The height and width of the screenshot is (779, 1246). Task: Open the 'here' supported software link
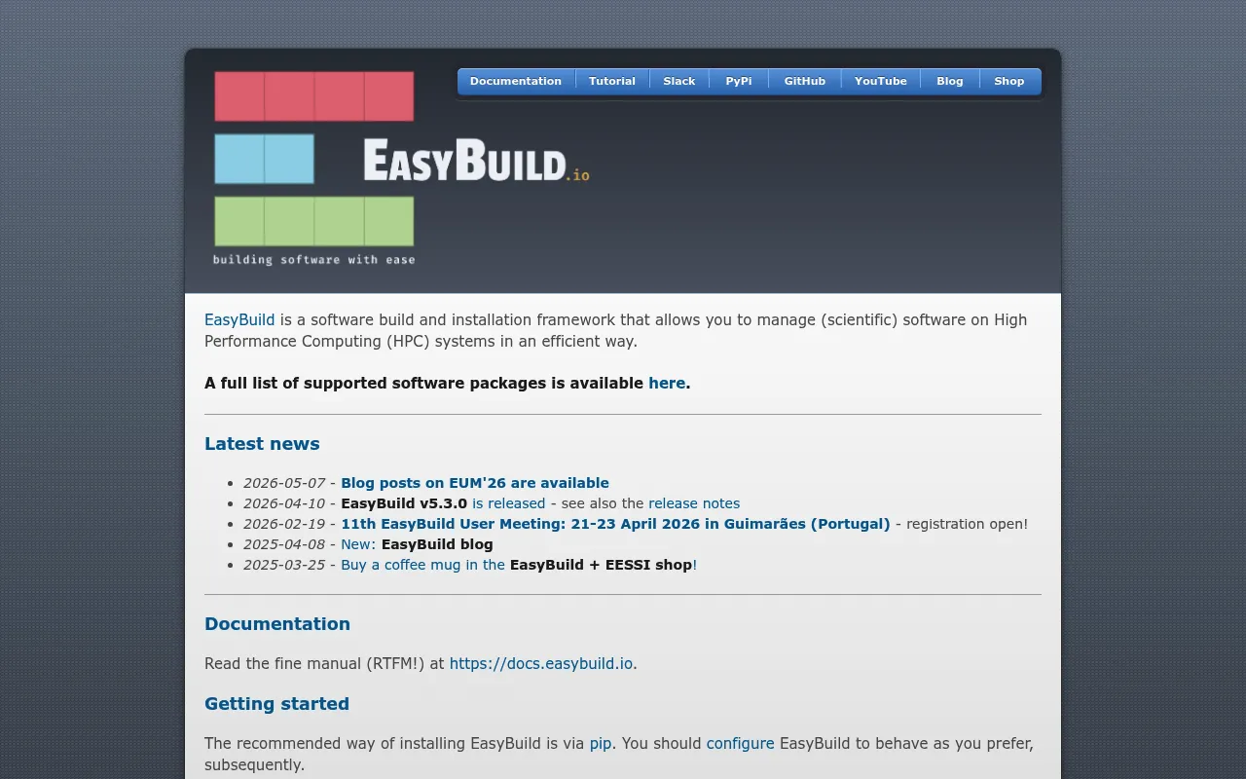667,383
